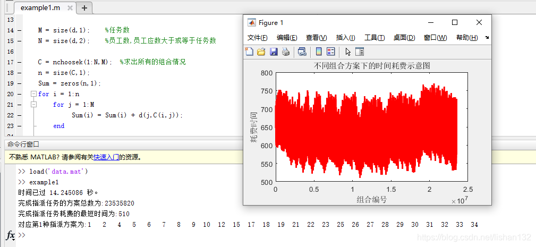
Task: Click the Link Plot icon in Figure 1 toolbar
Action: [x=302, y=52]
